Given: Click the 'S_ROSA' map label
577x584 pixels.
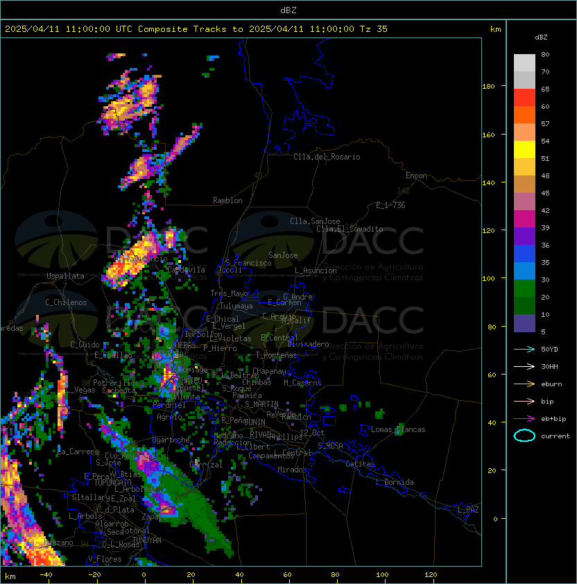Looking at the screenshot, I should [330, 446].
